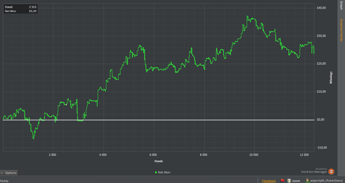This screenshot has height=183, width=345.
Task: Click the Ready status text
Action: coord(4,181)
